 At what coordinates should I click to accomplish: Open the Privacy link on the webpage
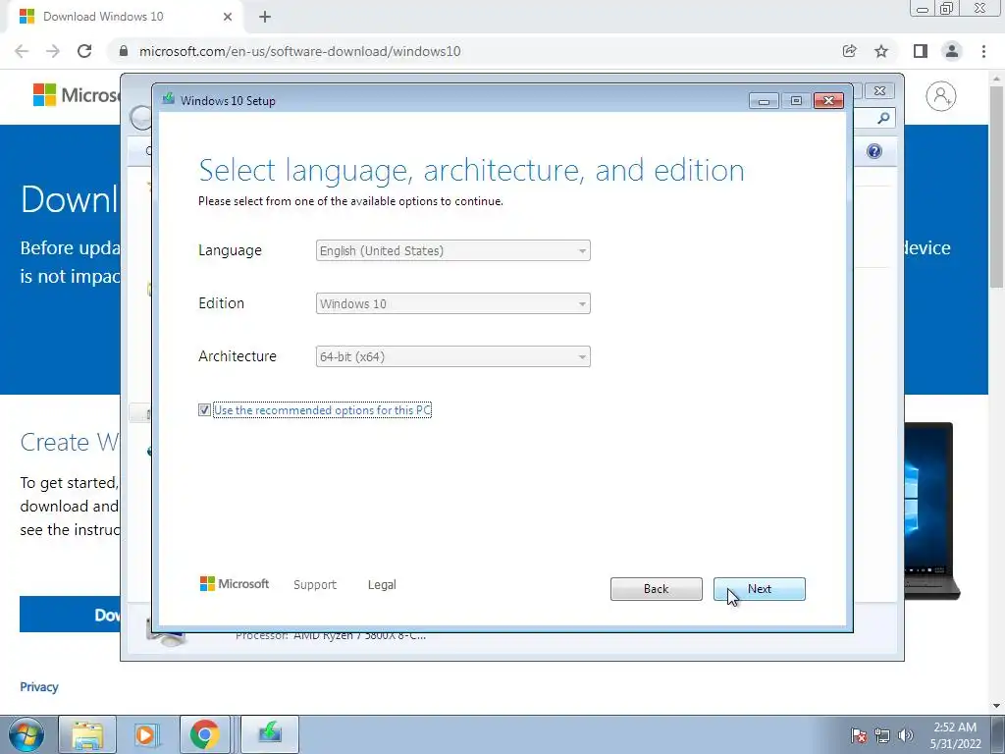pos(39,686)
